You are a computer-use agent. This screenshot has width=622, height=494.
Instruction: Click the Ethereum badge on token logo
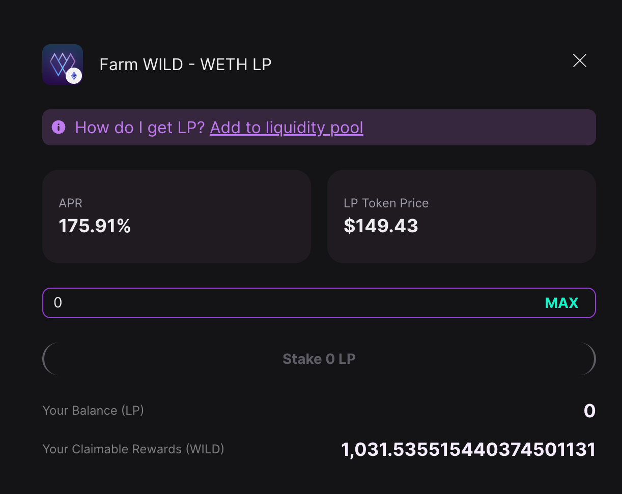(x=74, y=76)
